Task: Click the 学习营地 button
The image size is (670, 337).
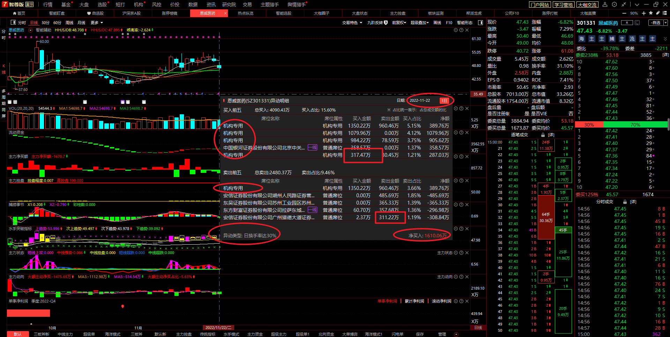Action: [564, 5]
